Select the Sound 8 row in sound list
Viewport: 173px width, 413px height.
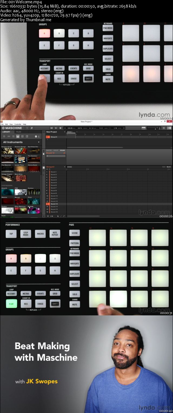[x=56, y=190]
